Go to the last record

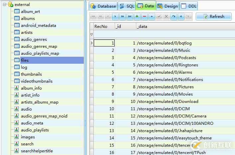pos(130,17)
